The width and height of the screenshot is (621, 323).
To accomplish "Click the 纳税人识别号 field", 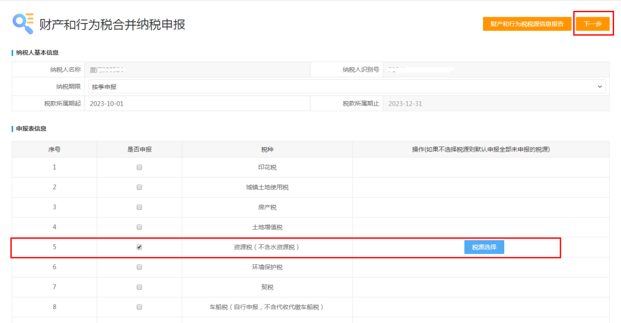I will (x=496, y=70).
